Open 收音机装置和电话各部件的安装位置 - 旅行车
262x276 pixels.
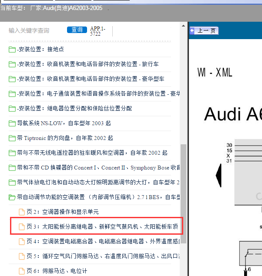88,64
